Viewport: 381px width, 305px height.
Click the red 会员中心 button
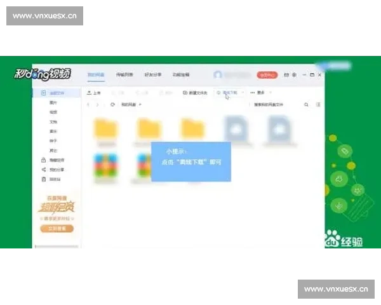[267, 75]
